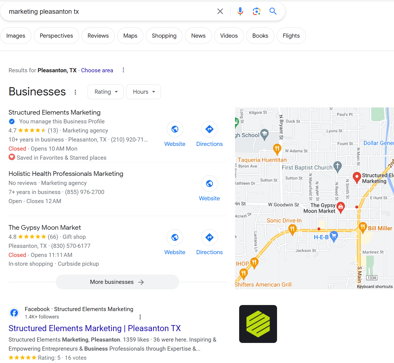Screen dimensions: 394x363
Task: Select the Sonic Drive-In restaurant map marker
Action: click(292, 230)
